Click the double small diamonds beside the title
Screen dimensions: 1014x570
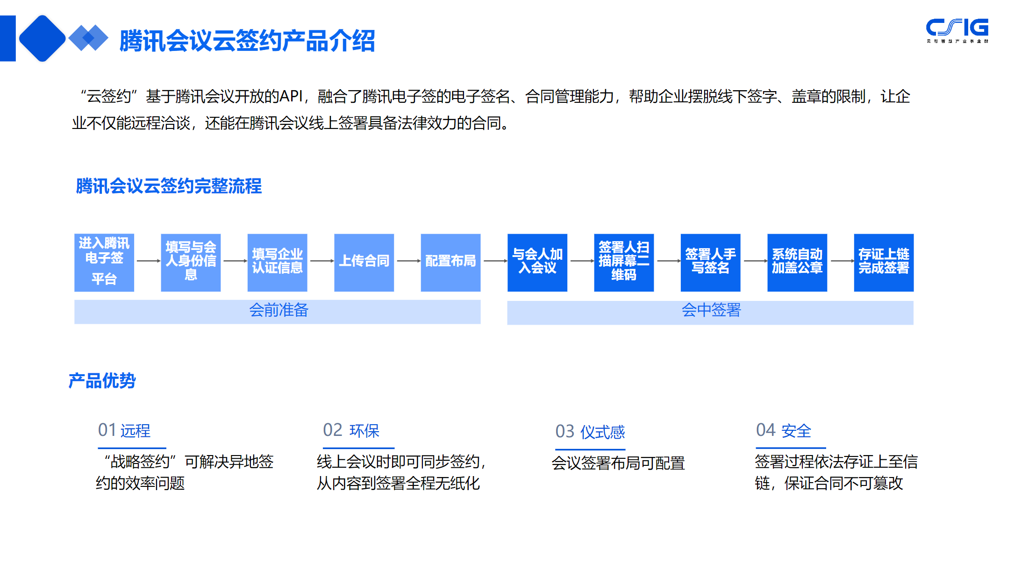point(88,38)
